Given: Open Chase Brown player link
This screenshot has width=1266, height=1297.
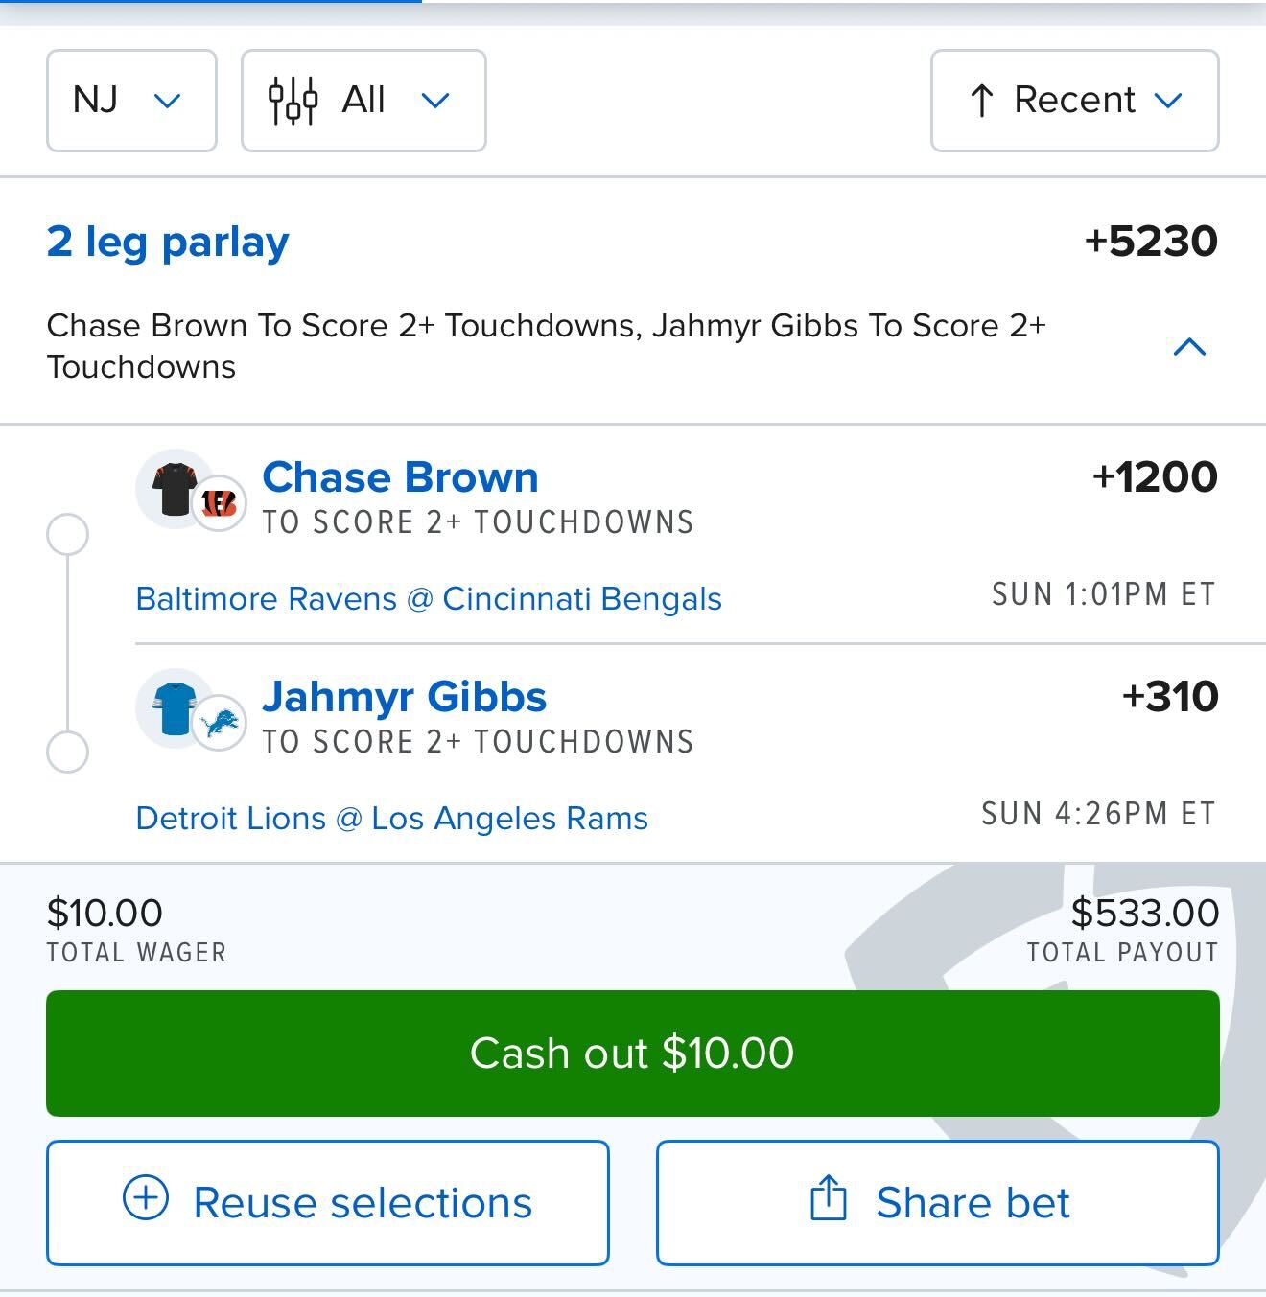Looking at the screenshot, I should (400, 477).
